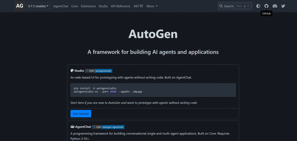Go to the Extensions nav item
This screenshot has height=141, width=297.
coord(88,6)
